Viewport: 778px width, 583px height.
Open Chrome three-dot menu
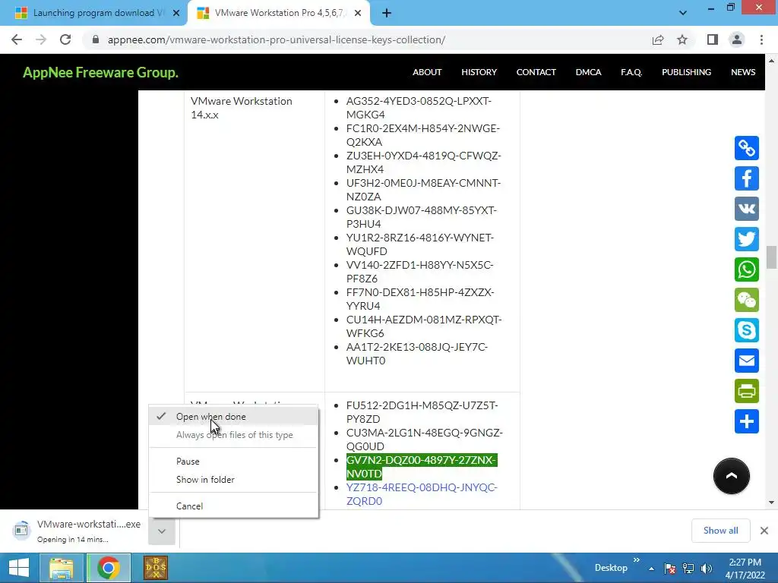pos(761,39)
